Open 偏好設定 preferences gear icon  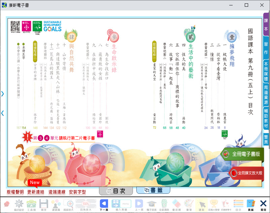19,204
